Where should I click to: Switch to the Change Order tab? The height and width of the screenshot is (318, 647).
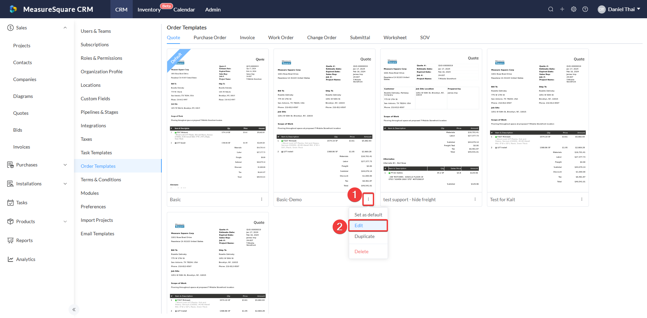(x=322, y=37)
